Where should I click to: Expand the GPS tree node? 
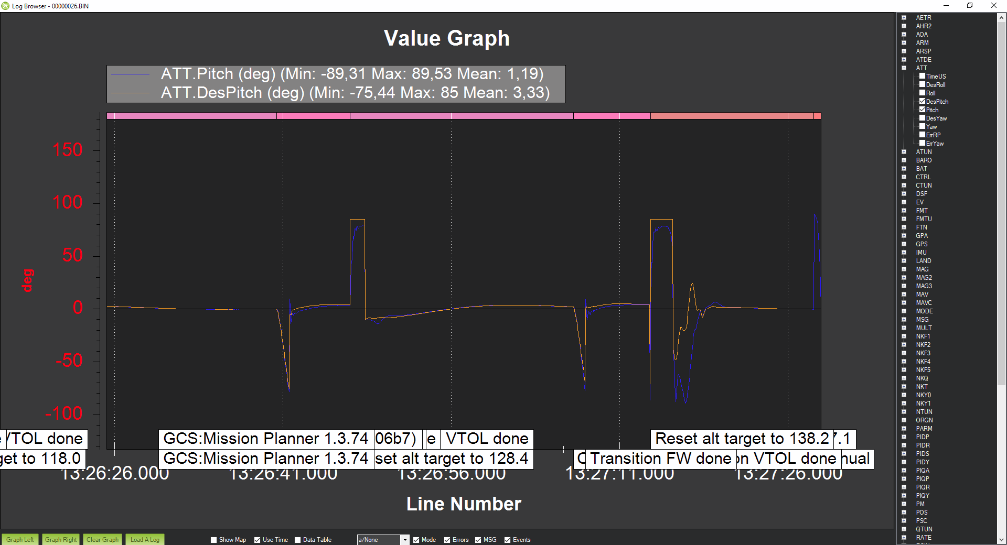(904, 244)
